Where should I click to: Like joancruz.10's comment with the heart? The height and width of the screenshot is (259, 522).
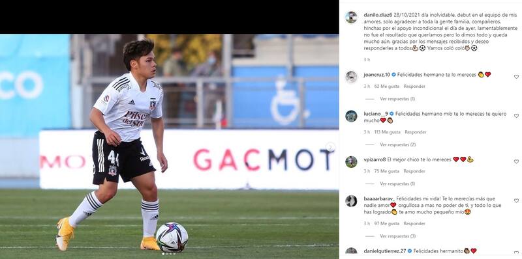click(x=516, y=77)
